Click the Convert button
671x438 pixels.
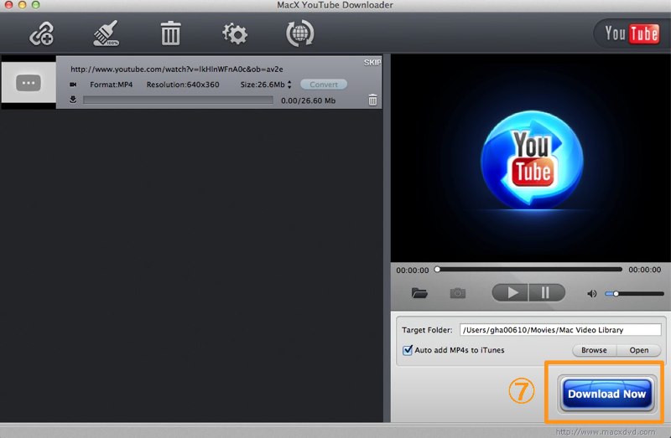[324, 85]
